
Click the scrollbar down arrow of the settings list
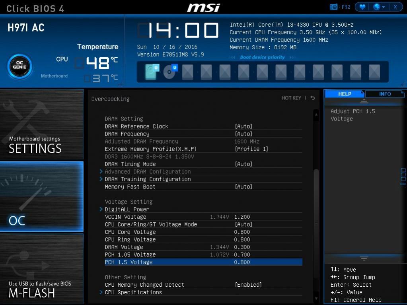pos(316,299)
